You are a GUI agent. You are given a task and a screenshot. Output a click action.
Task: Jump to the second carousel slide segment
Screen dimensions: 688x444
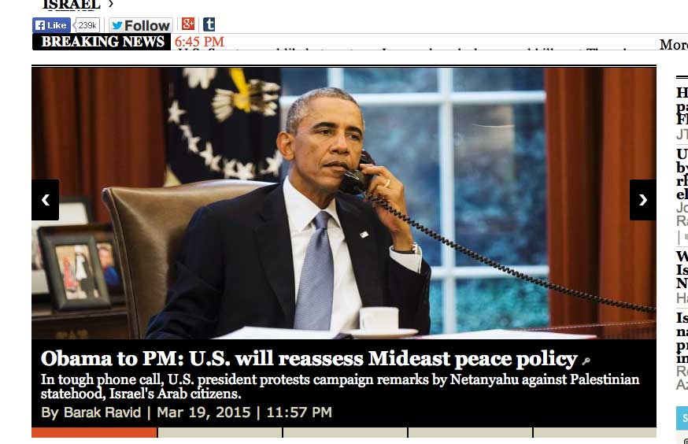220,433
